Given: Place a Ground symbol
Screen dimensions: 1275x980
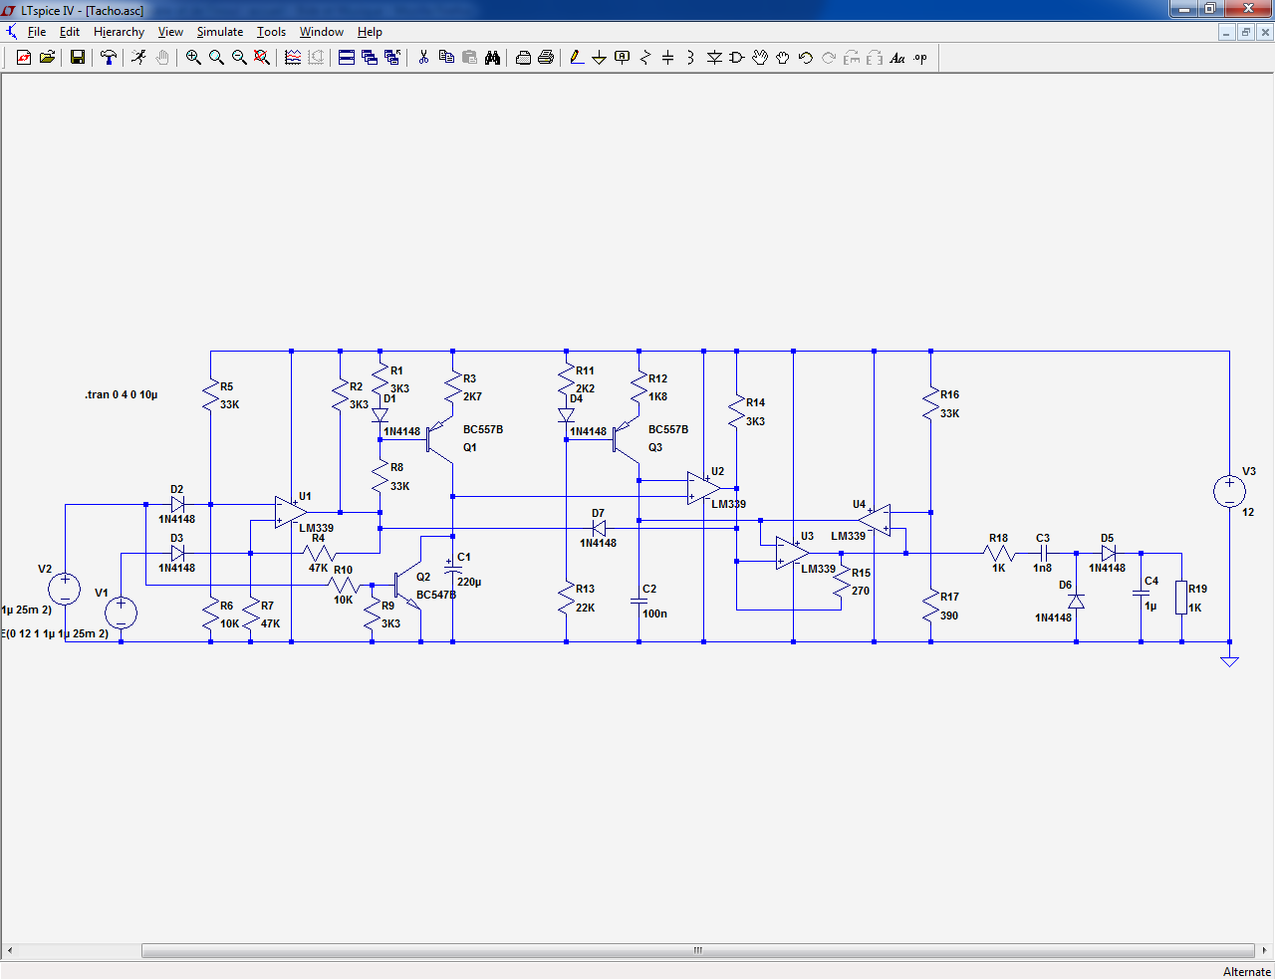Looking at the screenshot, I should (x=600, y=58).
